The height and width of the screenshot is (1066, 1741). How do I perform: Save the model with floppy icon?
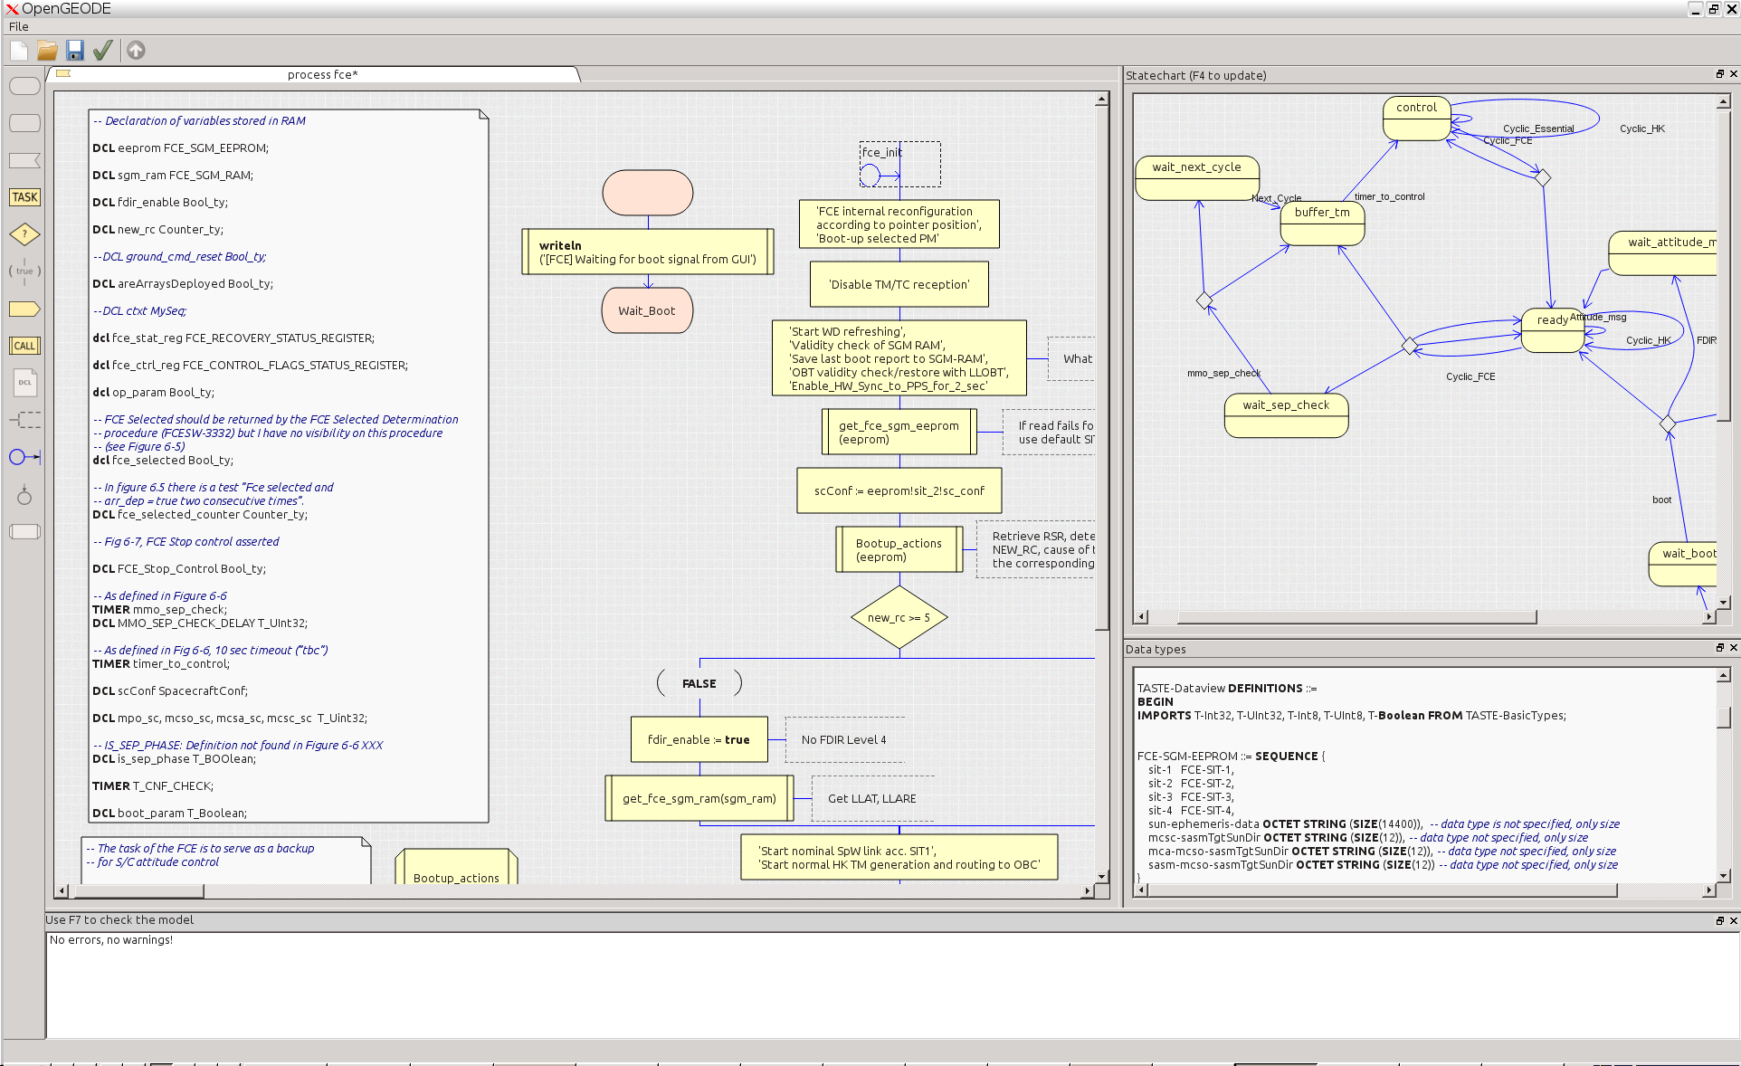point(75,51)
